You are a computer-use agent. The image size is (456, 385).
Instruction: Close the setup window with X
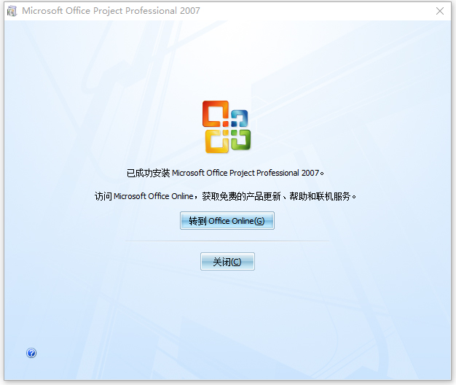coord(440,11)
